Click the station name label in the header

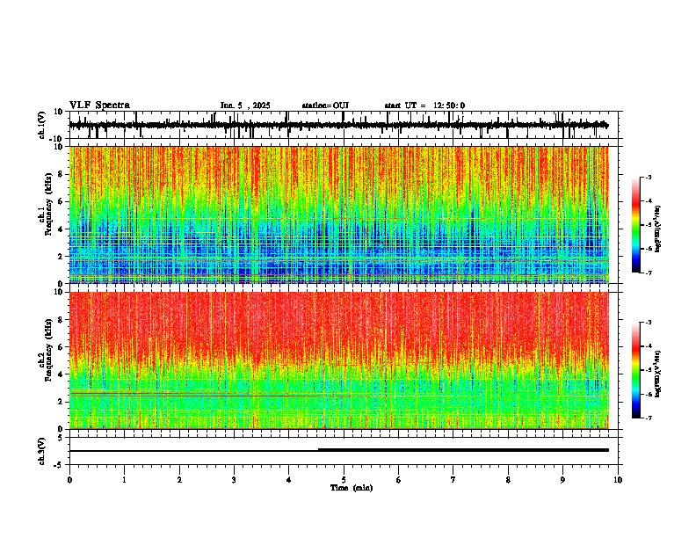pos(325,105)
